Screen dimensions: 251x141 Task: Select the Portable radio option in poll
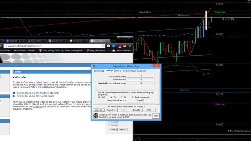click(x=109, y=125)
